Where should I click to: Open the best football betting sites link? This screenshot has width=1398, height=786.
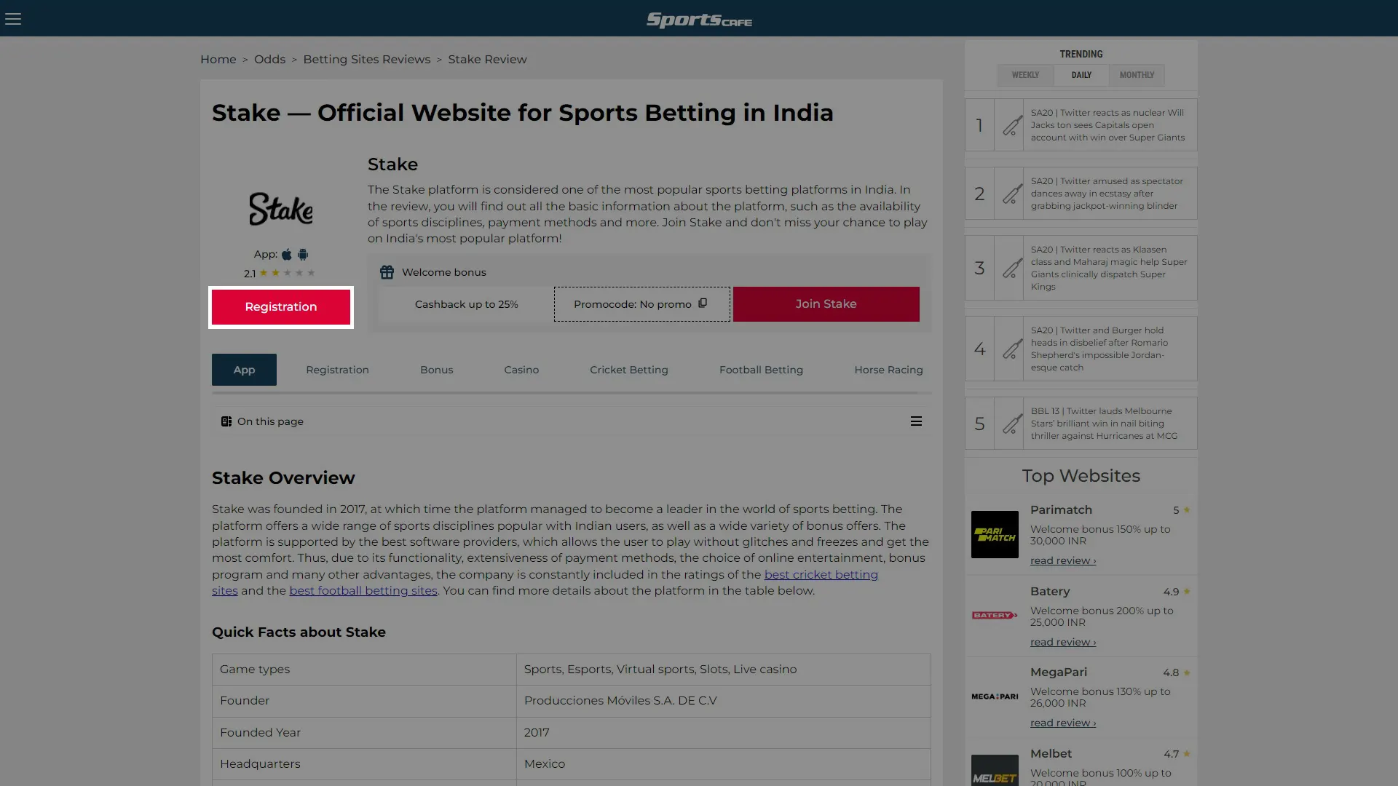[x=362, y=590]
